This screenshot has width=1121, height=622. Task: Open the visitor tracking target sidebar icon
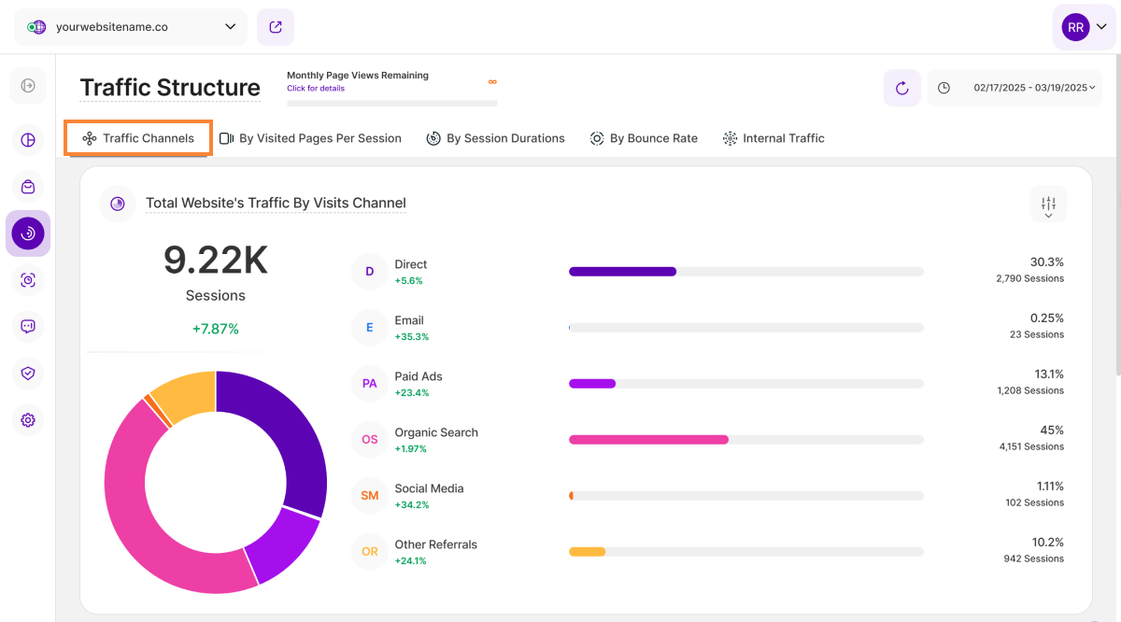(28, 280)
